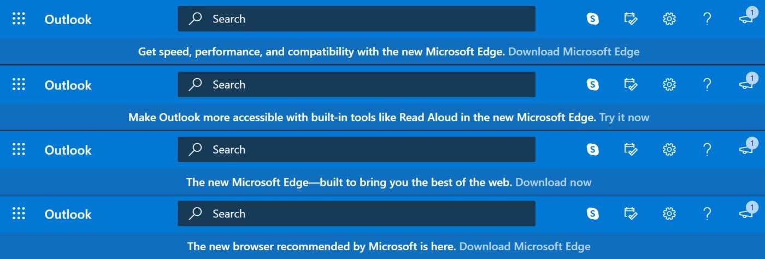Click the "Download now" link
Screen dimensions: 765x259
[553, 182]
